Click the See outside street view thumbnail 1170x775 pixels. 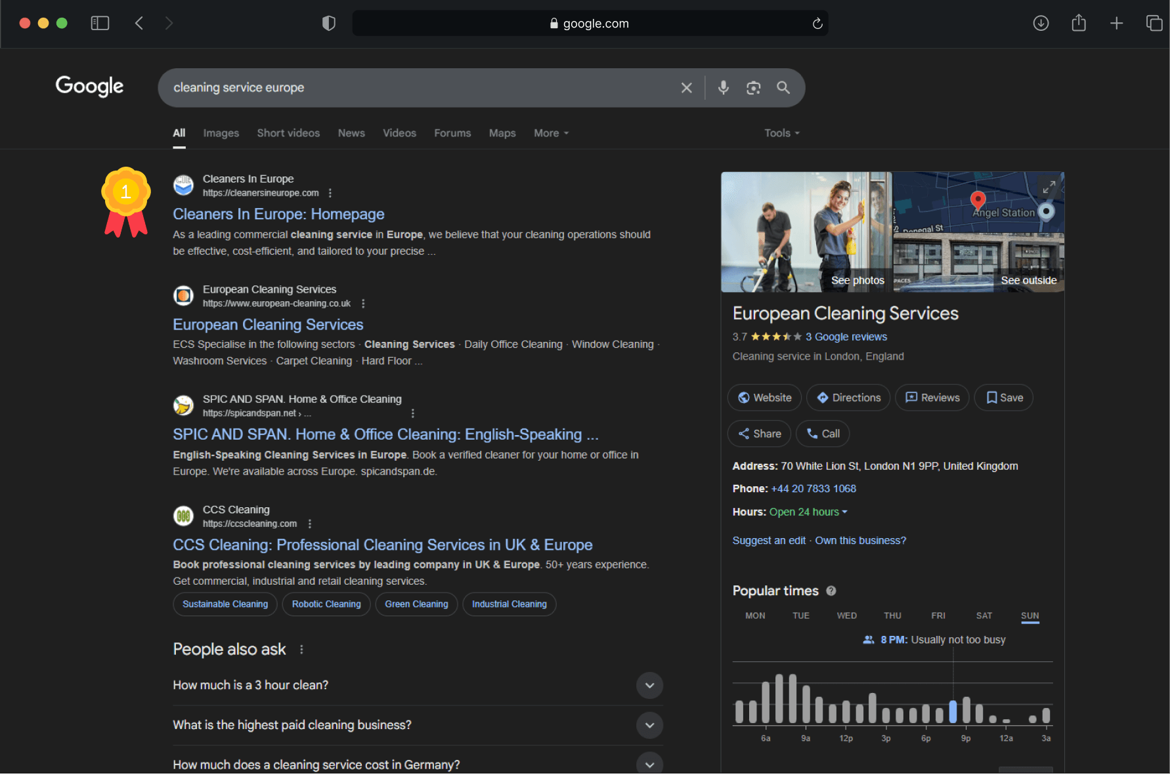coord(978,262)
